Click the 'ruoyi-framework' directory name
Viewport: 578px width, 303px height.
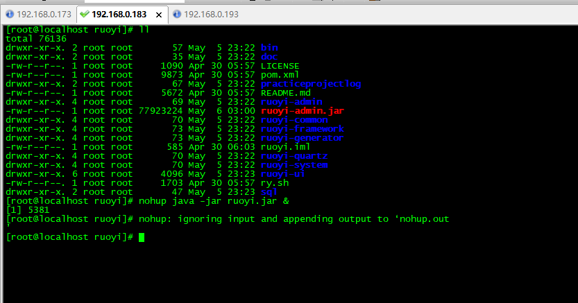click(x=303, y=129)
